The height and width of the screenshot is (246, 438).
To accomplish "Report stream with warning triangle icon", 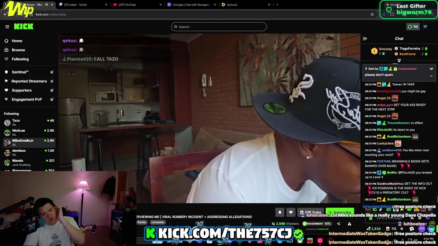I will [x=349, y=224].
